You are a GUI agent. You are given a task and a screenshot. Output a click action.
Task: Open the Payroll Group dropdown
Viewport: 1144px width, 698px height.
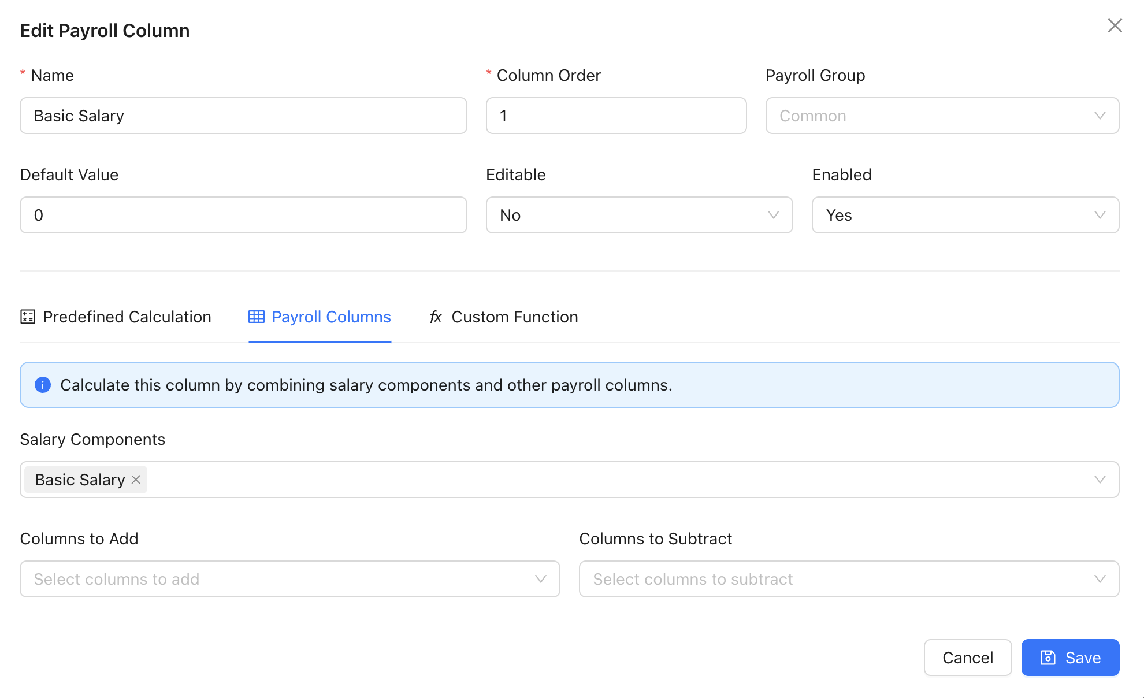pos(942,116)
